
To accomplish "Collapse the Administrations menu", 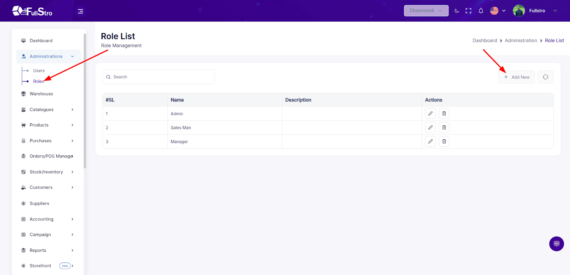I will click(x=48, y=56).
